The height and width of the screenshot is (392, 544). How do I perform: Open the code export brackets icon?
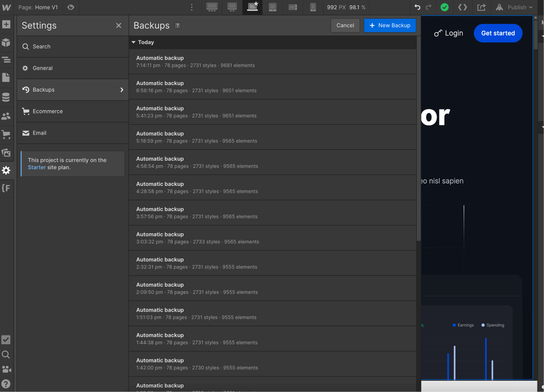463,7
